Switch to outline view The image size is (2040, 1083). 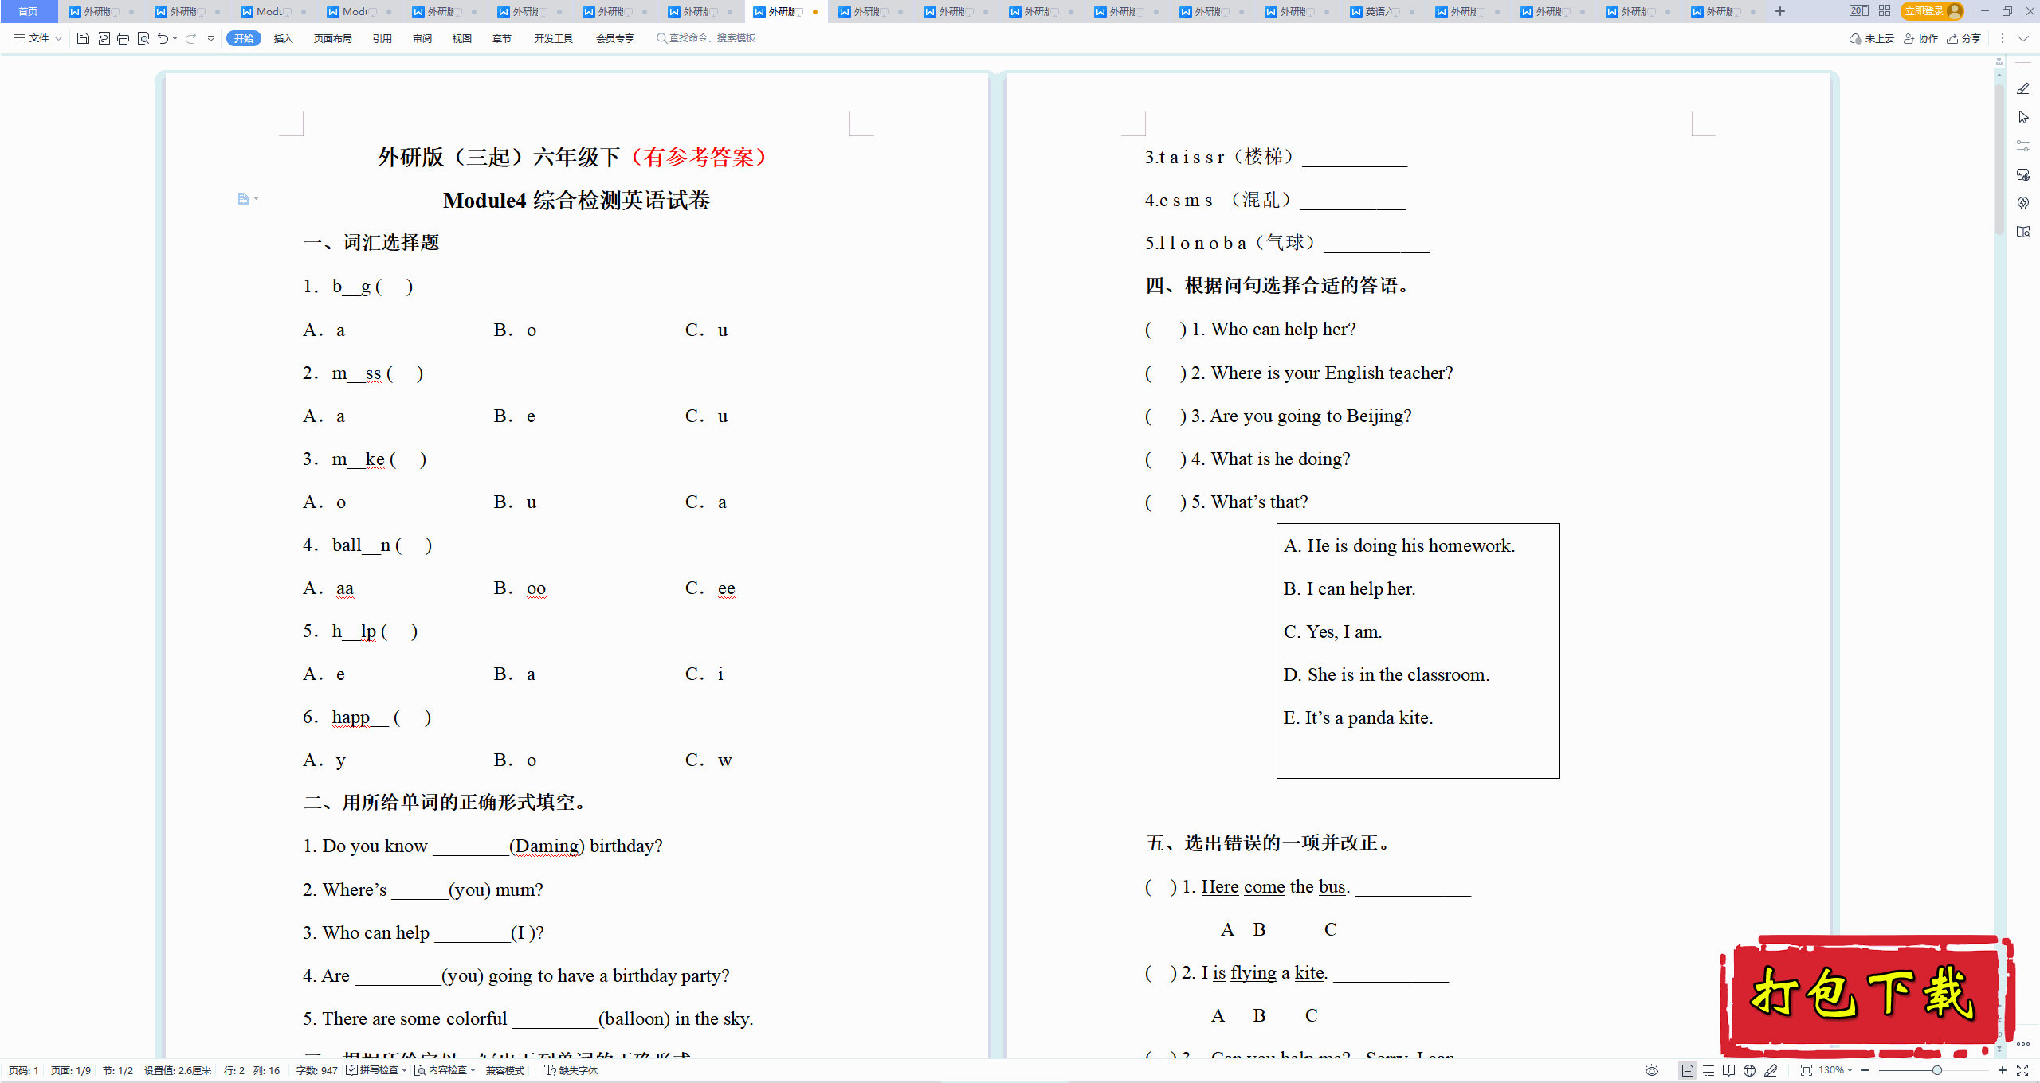pyautogui.click(x=1708, y=1070)
